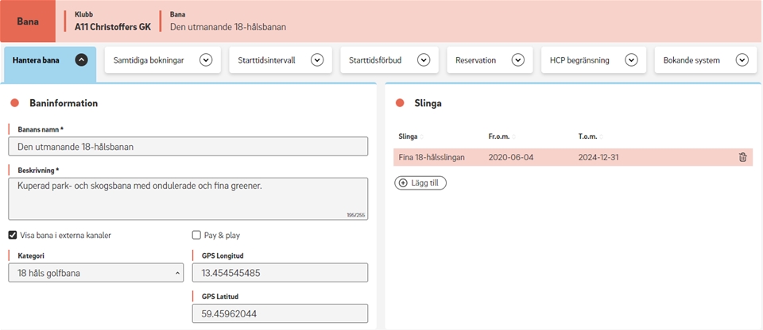
Task: Sort by the Fr.o.m. column sort icon
Action: click(514, 136)
